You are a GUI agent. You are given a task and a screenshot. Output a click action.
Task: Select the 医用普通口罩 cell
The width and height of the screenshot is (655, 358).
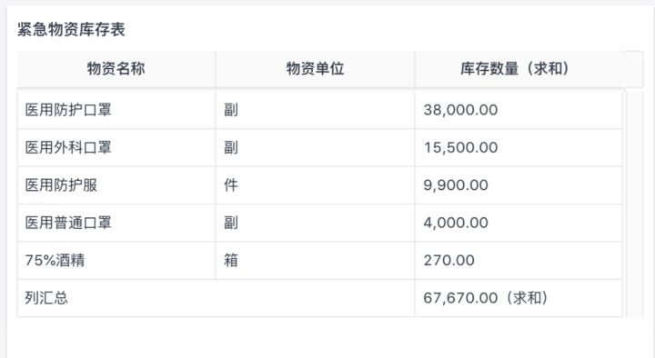[116, 223]
